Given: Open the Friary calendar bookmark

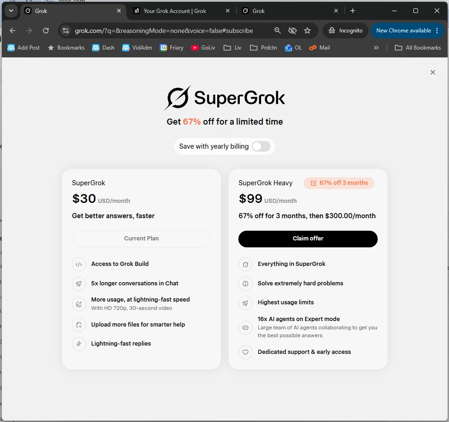Looking at the screenshot, I should (172, 48).
